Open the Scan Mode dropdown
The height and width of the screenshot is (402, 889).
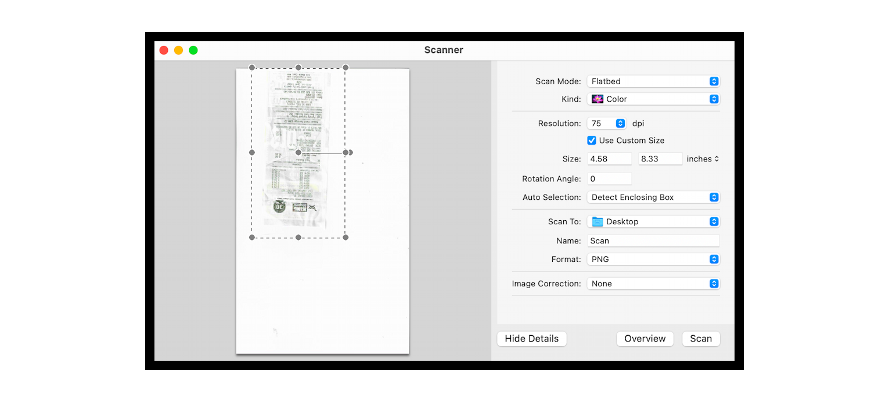click(653, 81)
